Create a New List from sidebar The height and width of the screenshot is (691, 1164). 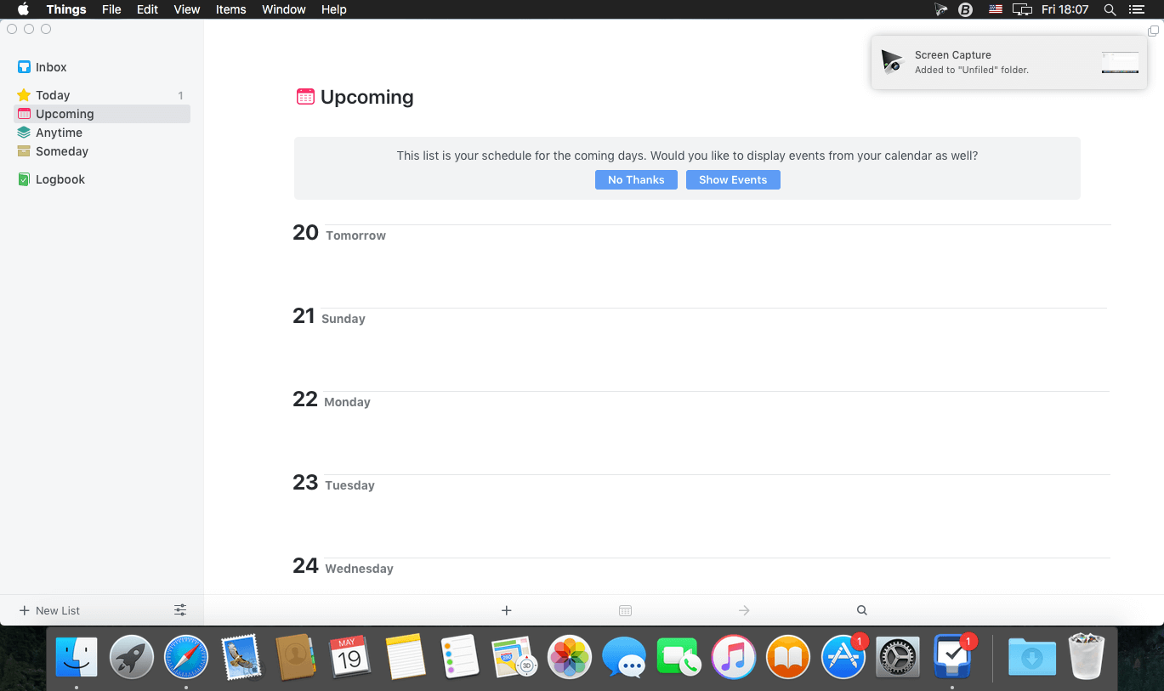pyautogui.click(x=49, y=610)
